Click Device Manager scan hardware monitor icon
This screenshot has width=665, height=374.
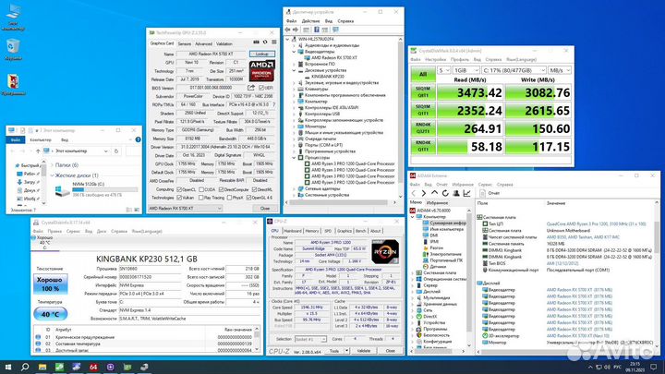click(x=335, y=30)
